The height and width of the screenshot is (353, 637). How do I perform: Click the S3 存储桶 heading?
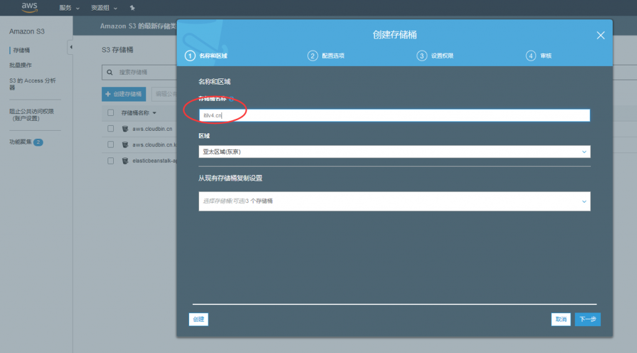tap(118, 50)
